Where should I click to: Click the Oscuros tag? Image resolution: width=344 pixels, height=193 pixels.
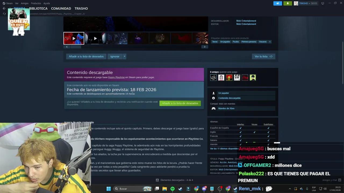click(x=263, y=42)
